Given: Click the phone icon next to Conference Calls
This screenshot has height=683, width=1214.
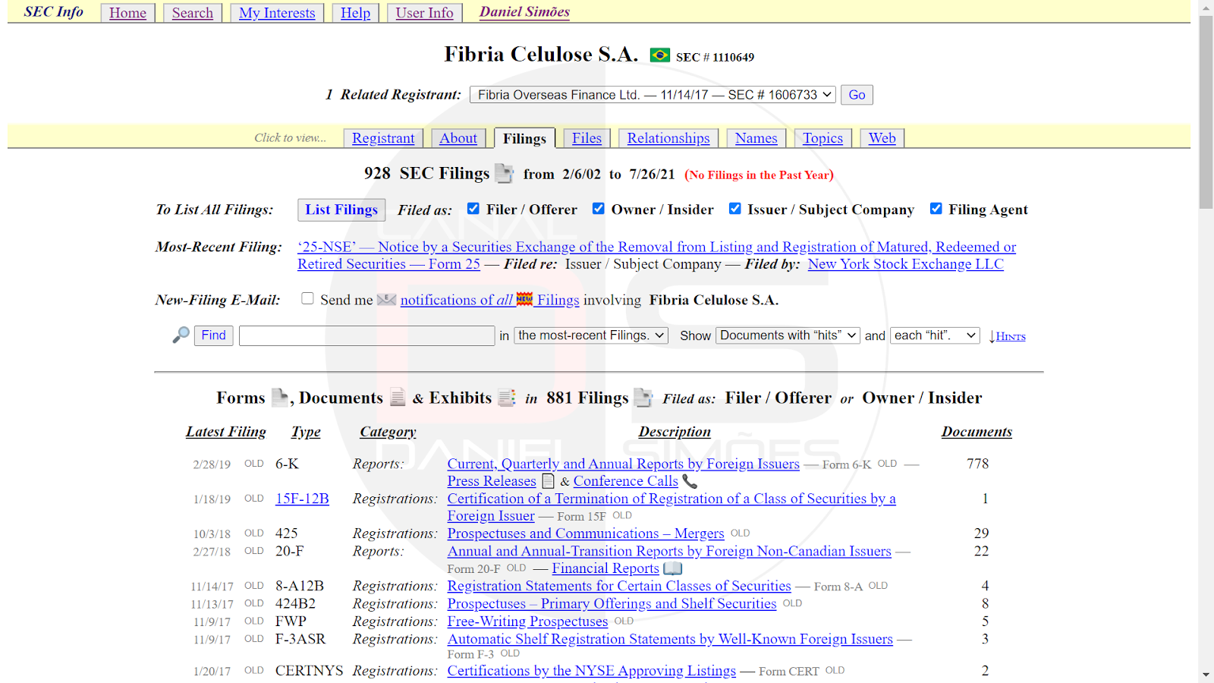Looking at the screenshot, I should click(690, 481).
